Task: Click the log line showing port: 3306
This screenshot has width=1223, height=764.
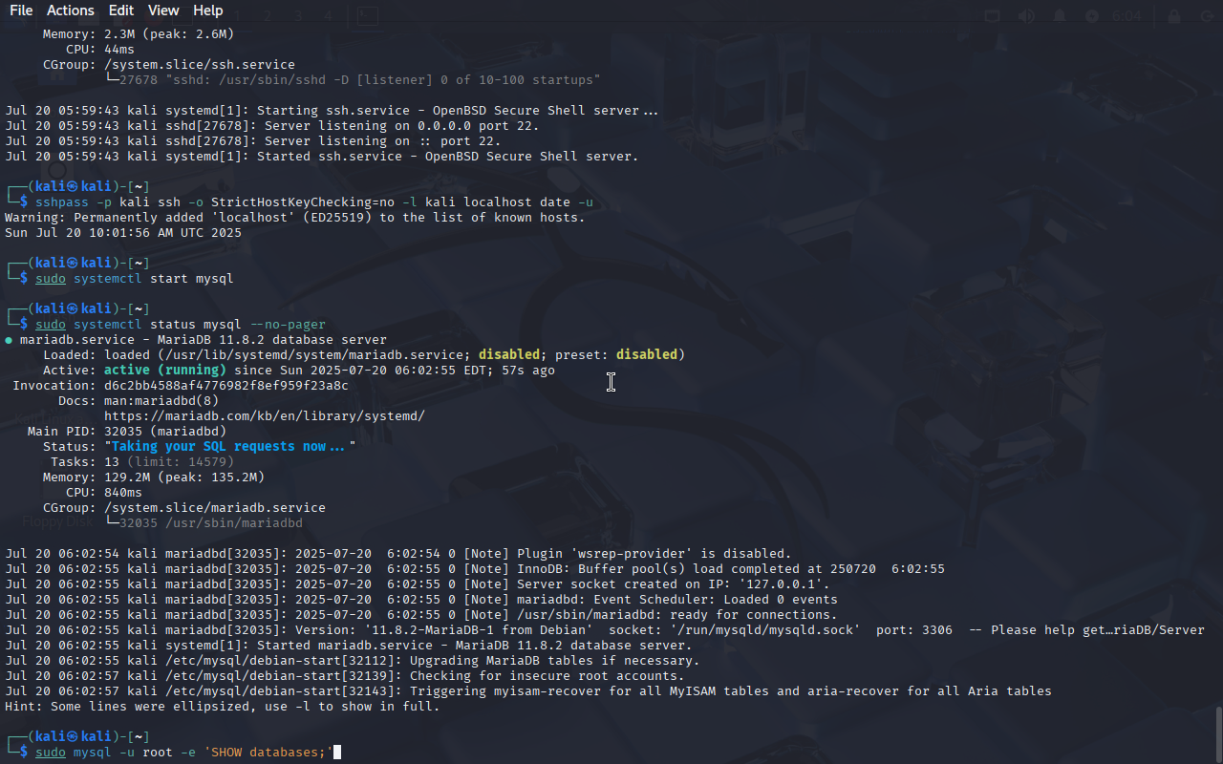Action: [605, 630]
